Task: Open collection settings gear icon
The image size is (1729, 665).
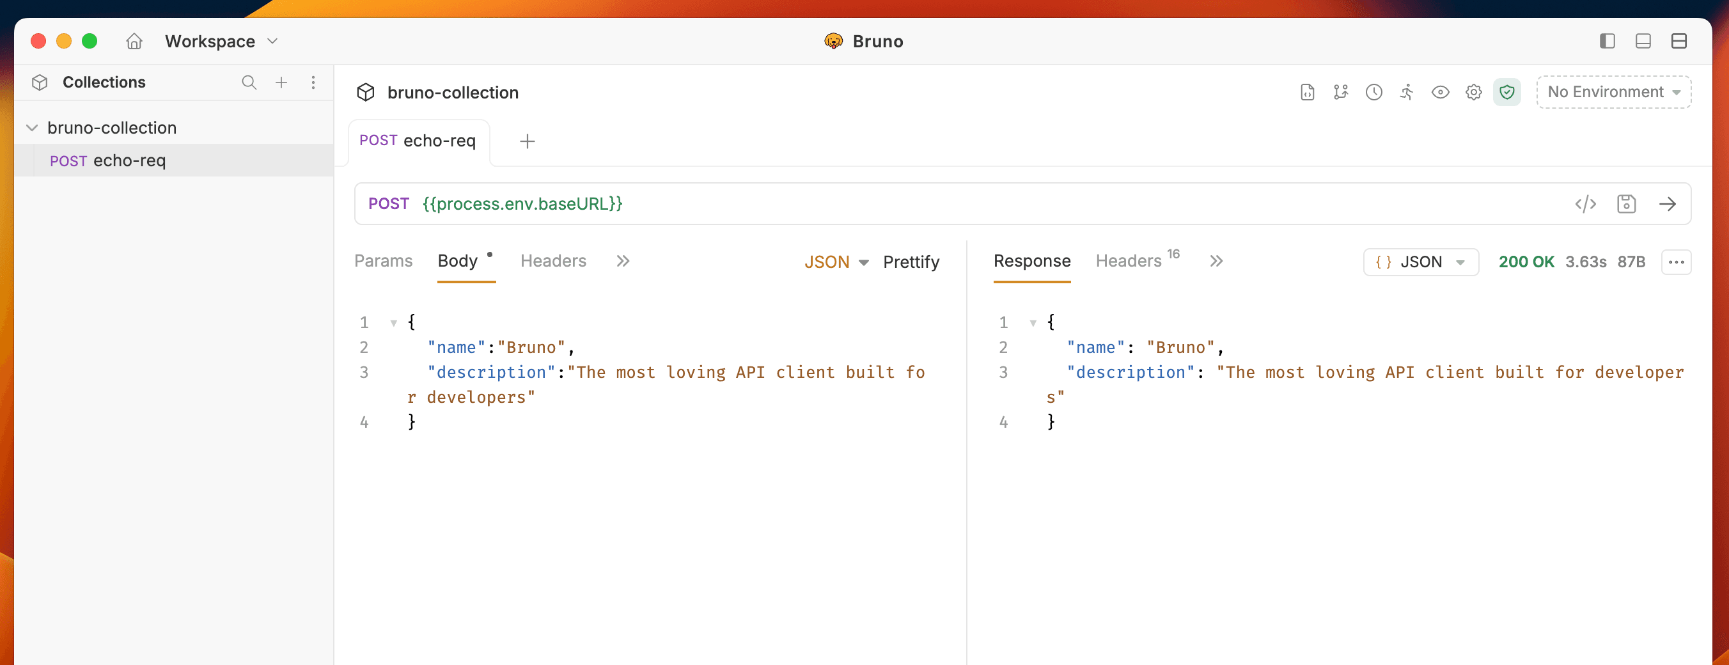Action: pyautogui.click(x=1474, y=92)
